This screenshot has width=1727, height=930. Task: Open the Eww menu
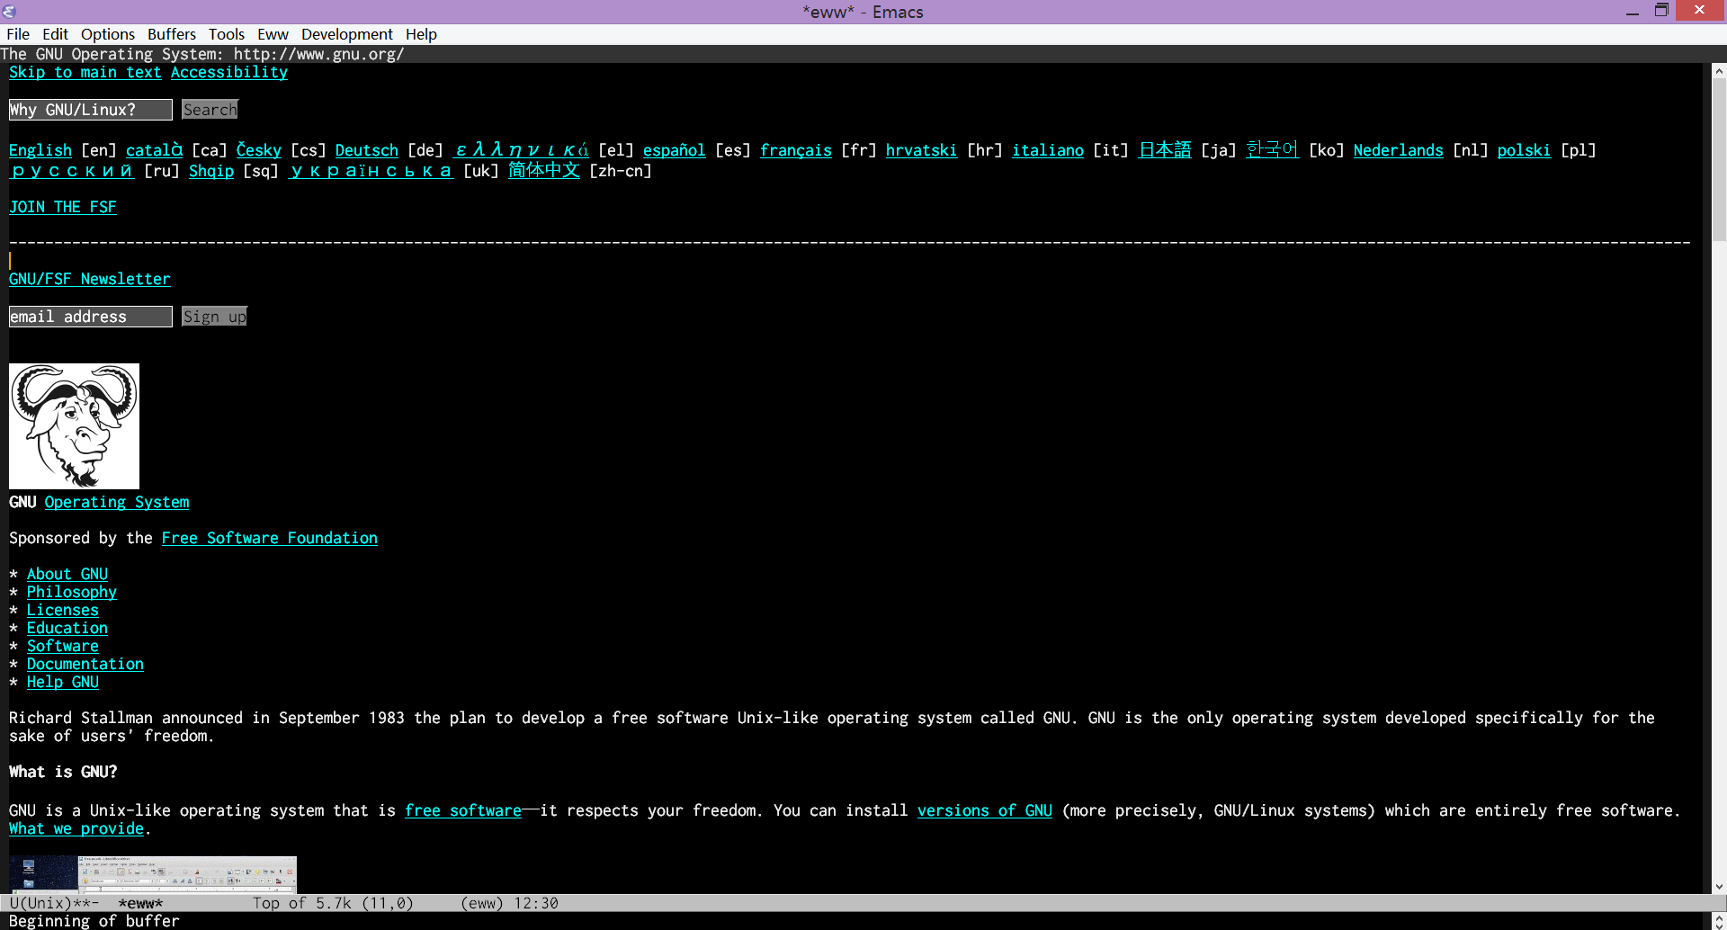pos(273,34)
